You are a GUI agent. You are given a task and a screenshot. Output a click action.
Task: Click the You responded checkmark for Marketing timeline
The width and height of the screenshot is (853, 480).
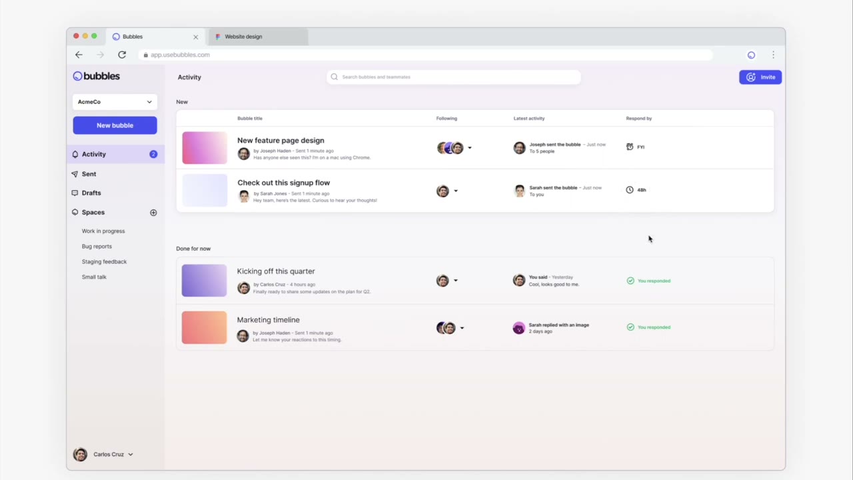point(630,327)
